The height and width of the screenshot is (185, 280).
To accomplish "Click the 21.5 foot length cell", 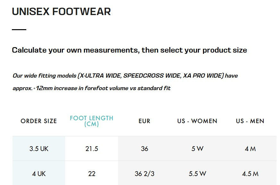I will (91, 149).
